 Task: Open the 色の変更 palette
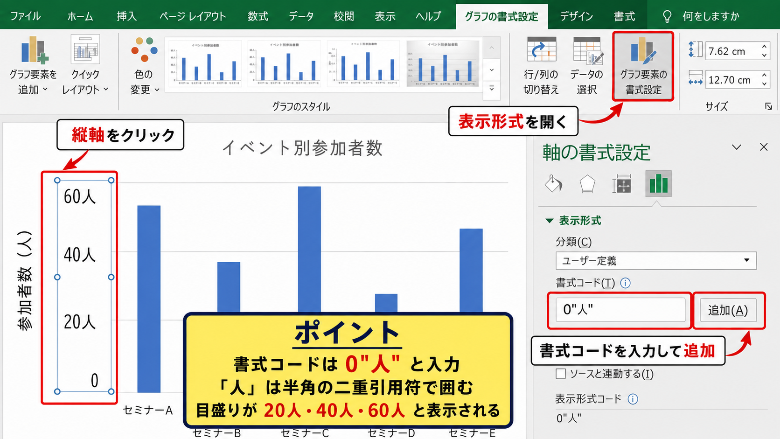(144, 66)
